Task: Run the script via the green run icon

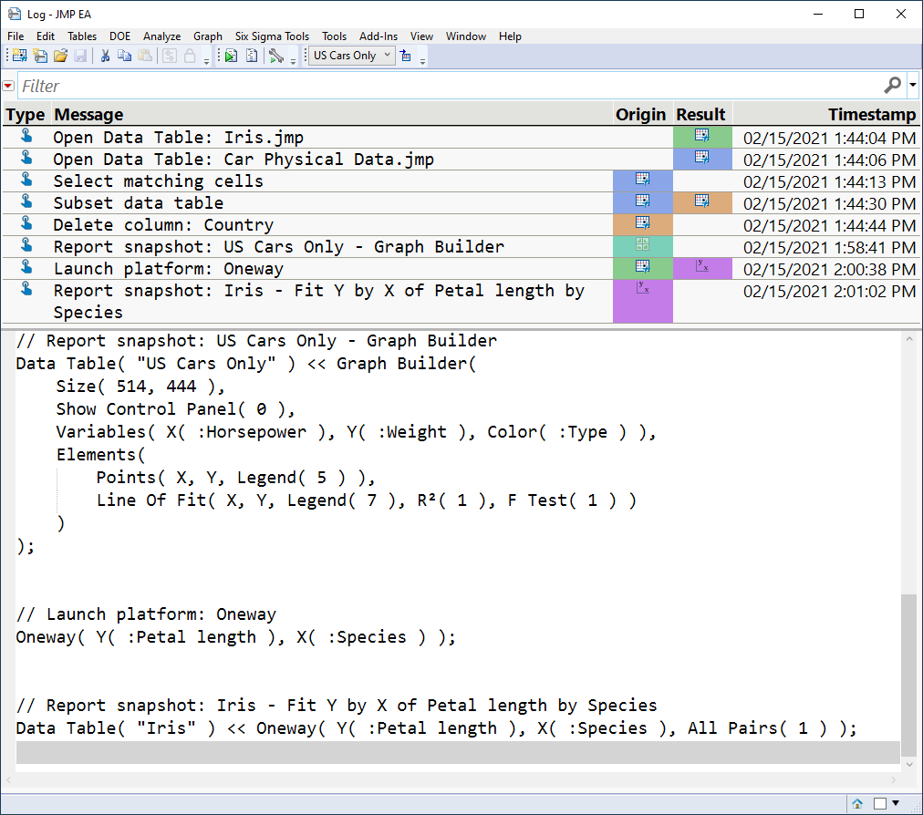Action: click(x=231, y=56)
